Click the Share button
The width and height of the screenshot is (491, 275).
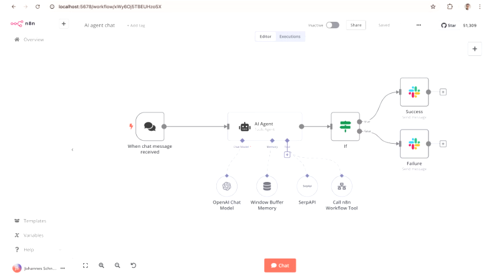pos(356,25)
